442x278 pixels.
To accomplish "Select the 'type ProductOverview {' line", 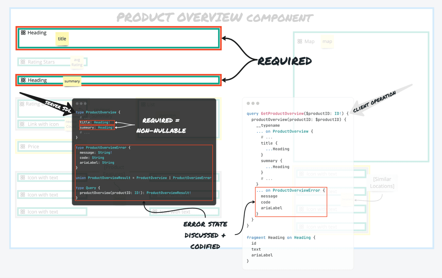I will [x=98, y=112].
